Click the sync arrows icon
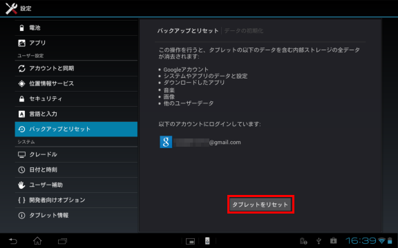 [22, 68]
